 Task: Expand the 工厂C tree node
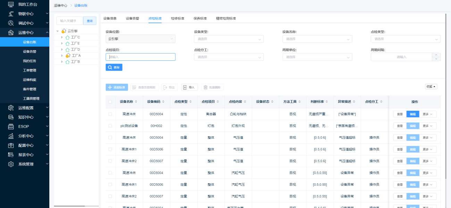coord(62,37)
